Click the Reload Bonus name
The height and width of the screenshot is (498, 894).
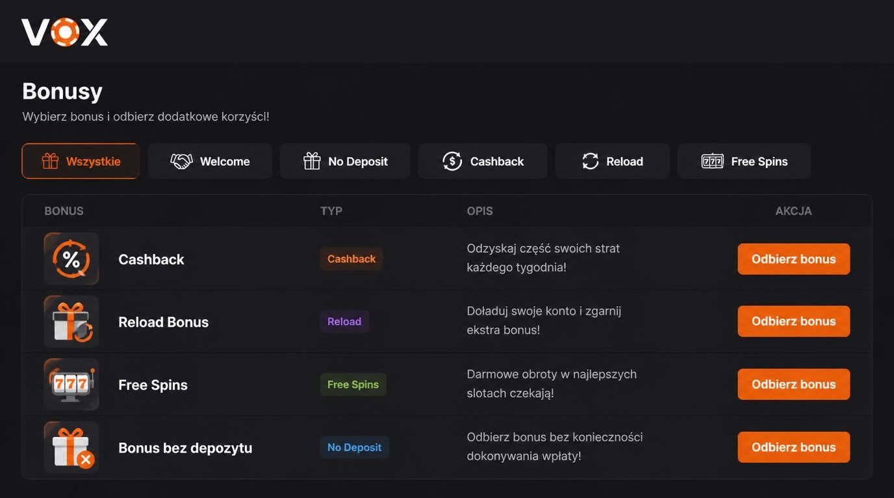click(164, 322)
